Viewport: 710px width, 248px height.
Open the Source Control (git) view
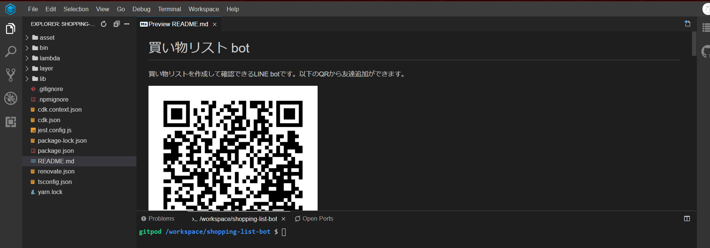[x=11, y=75]
